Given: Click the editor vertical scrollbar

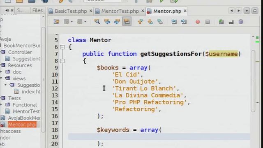Looking at the screenshot, I should coord(253,81).
